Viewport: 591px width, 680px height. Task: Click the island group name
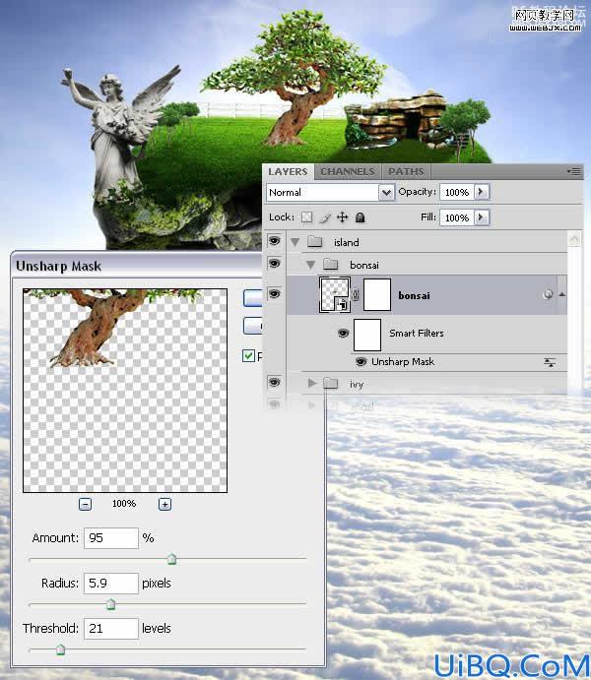click(x=347, y=242)
